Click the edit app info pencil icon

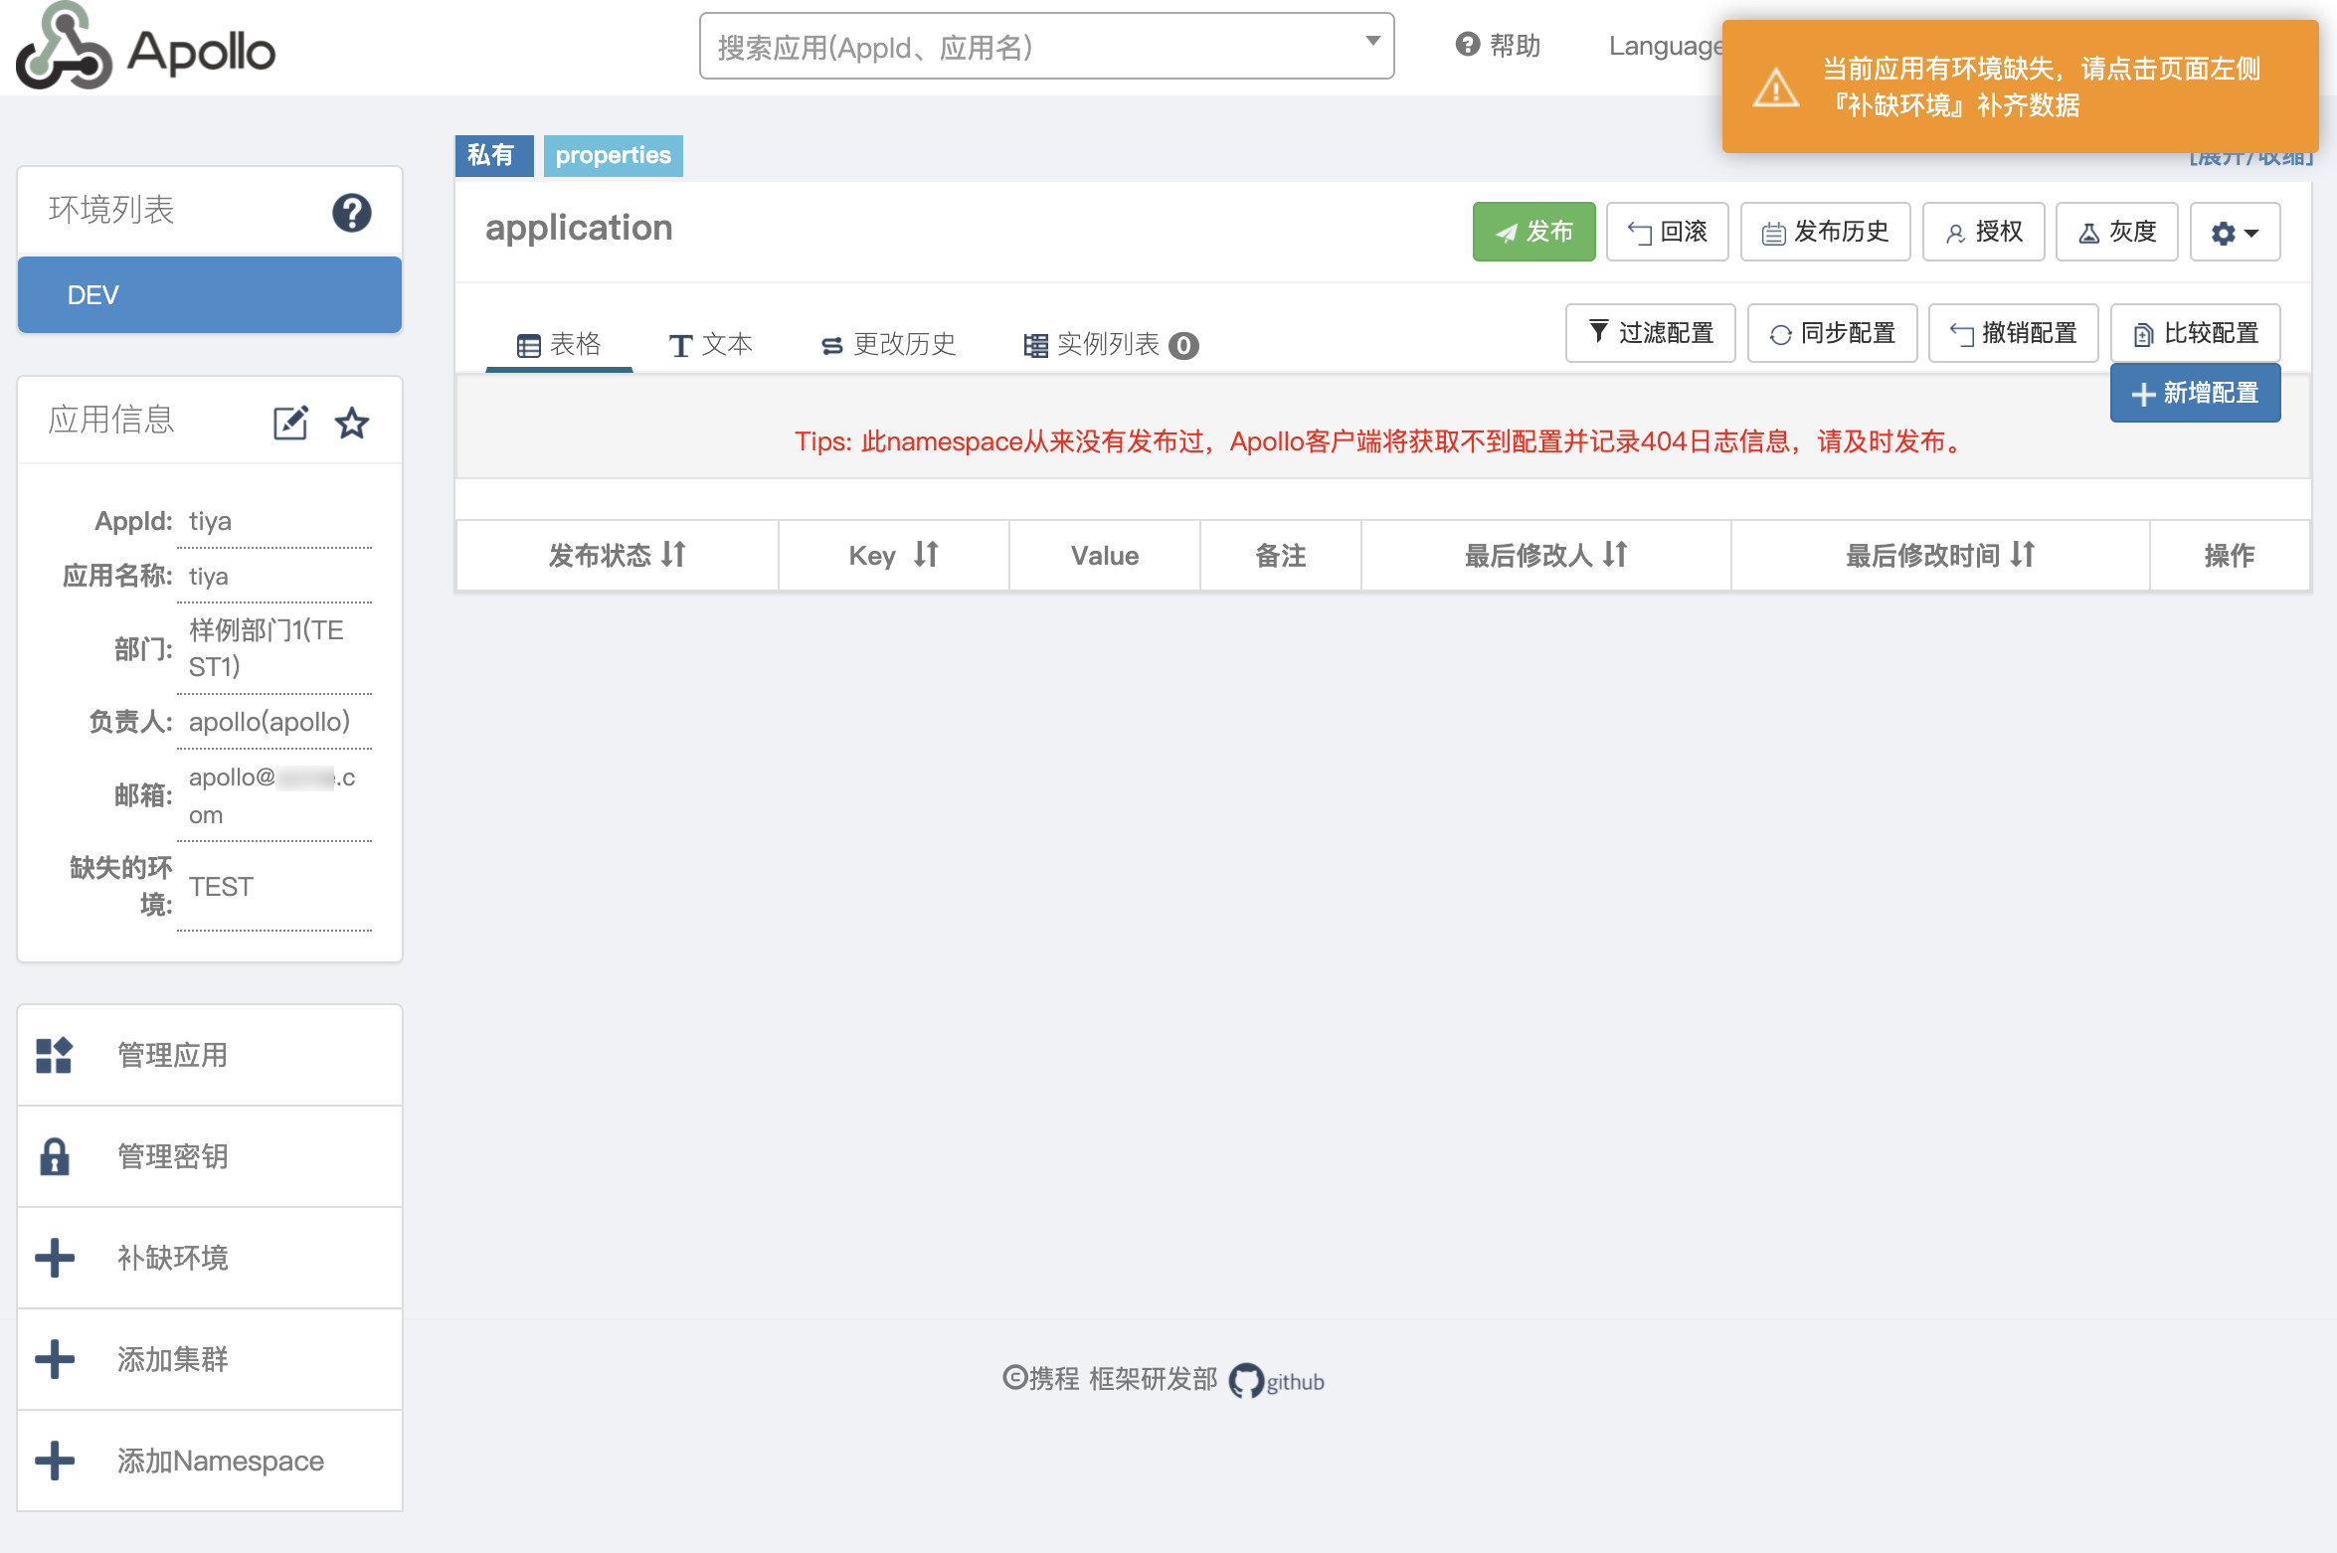click(290, 423)
